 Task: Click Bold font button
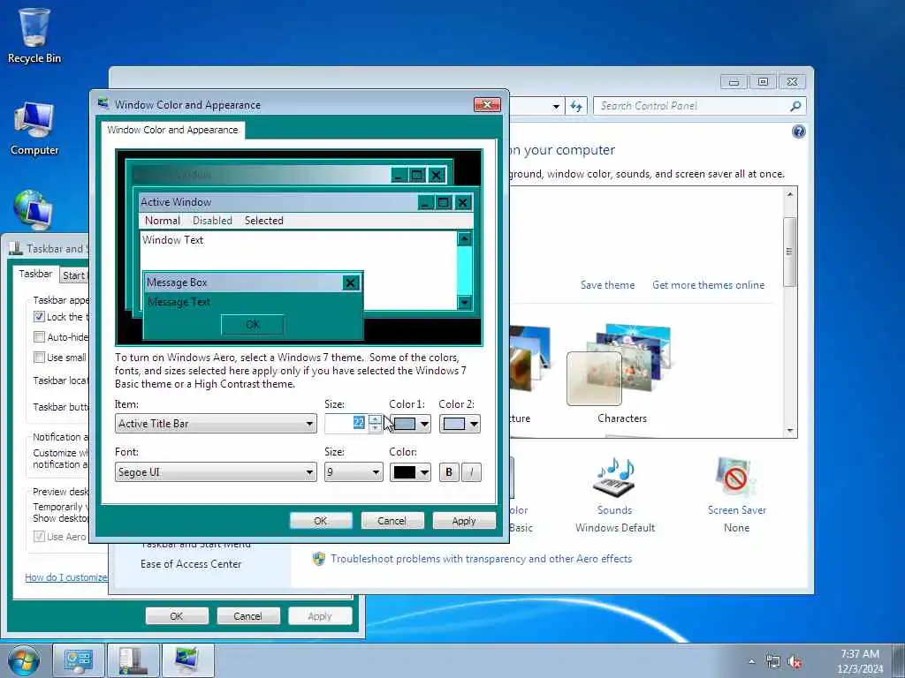[x=449, y=472]
